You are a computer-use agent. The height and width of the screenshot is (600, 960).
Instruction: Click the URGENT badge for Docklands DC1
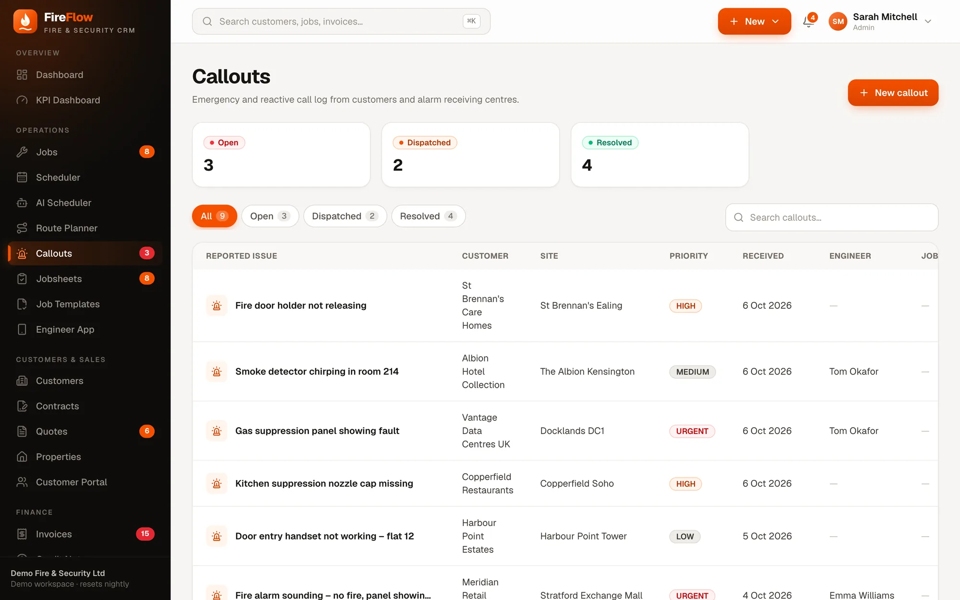coord(692,432)
